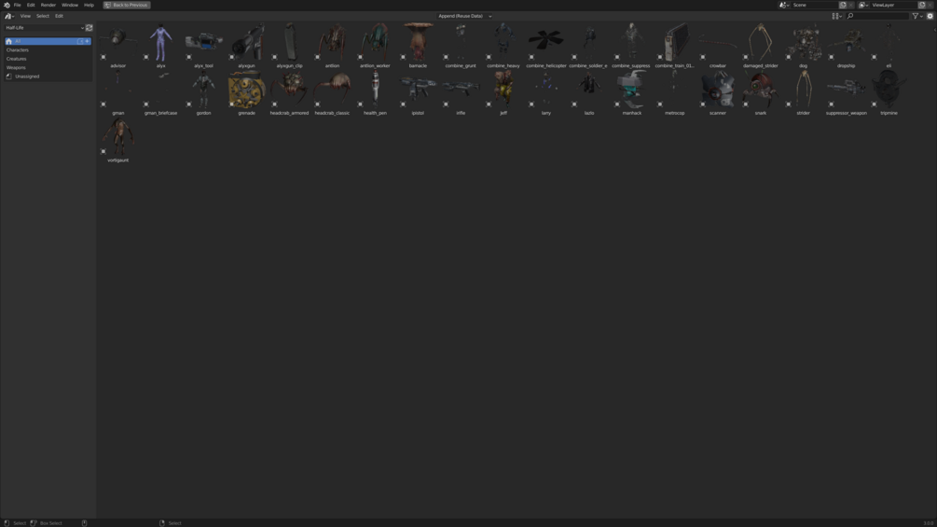This screenshot has height=527, width=937.
Task: Click the asset search field
Action: click(x=877, y=16)
